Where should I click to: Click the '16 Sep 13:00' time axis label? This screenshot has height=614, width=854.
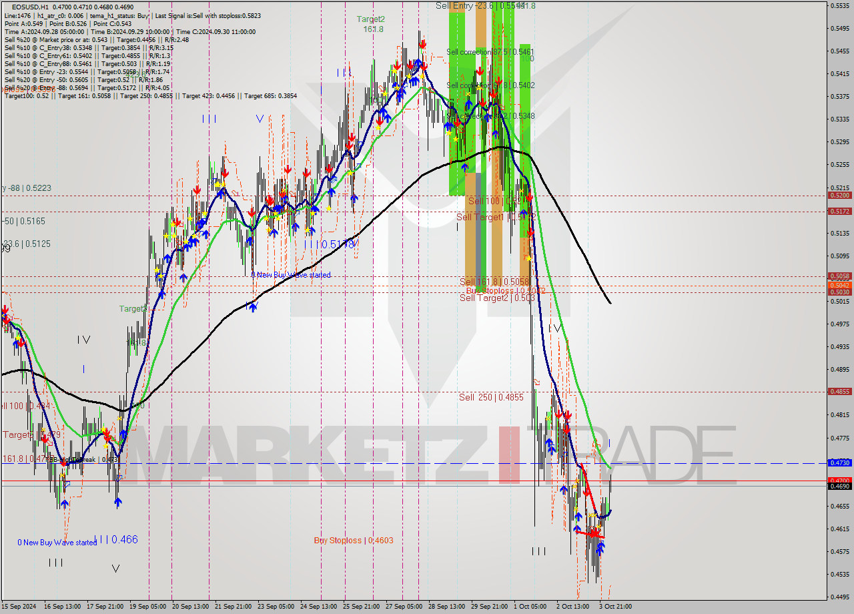[62, 607]
